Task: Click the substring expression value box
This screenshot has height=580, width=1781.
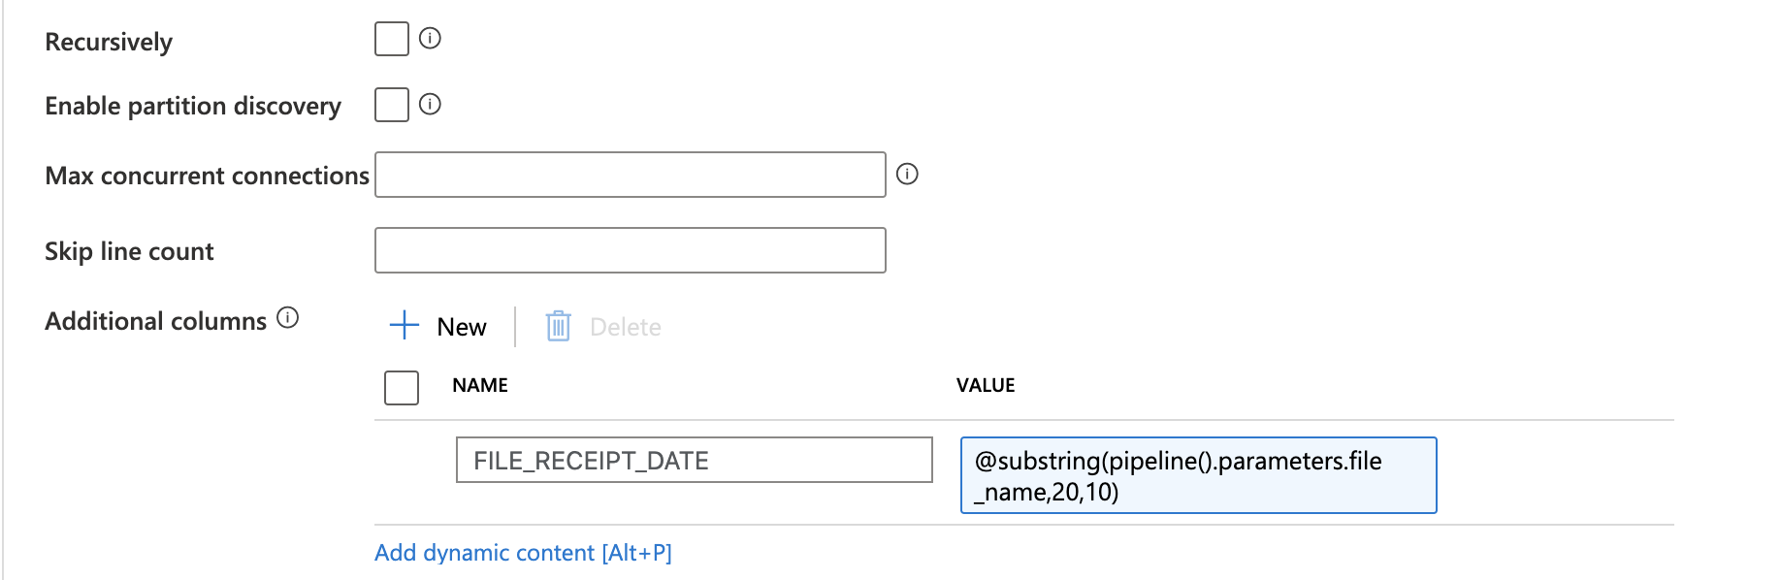Action: [x=1197, y=475]
